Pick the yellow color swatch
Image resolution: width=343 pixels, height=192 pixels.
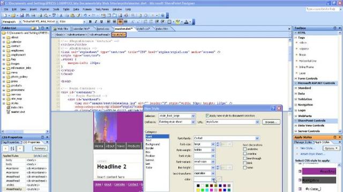(198, 190)
